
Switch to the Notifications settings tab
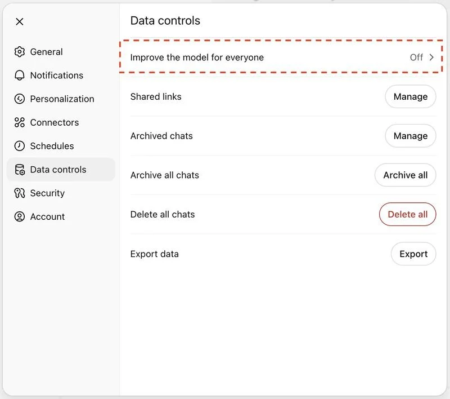click(x=56, y=76)
